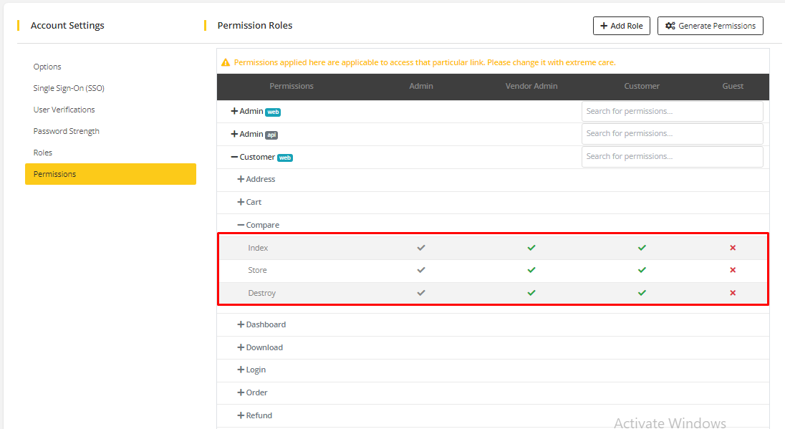Click the Add Role button
785x429 pixels.
tap(621, 26)
